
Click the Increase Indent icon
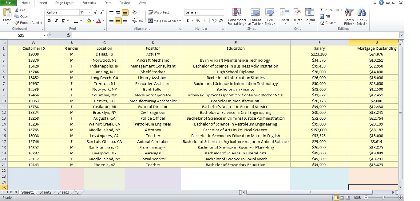click(141, 21)
